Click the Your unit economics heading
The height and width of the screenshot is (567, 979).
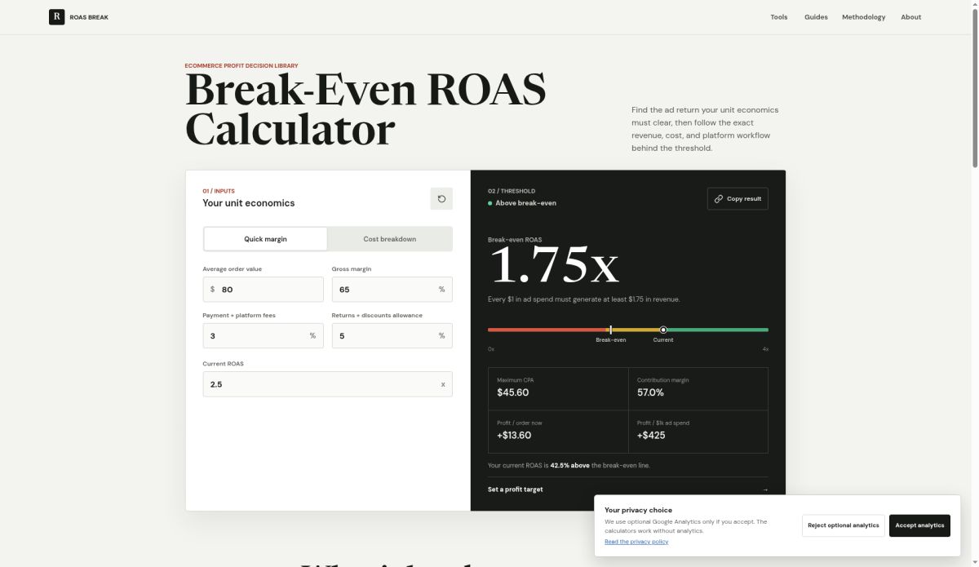coord(249,203)
